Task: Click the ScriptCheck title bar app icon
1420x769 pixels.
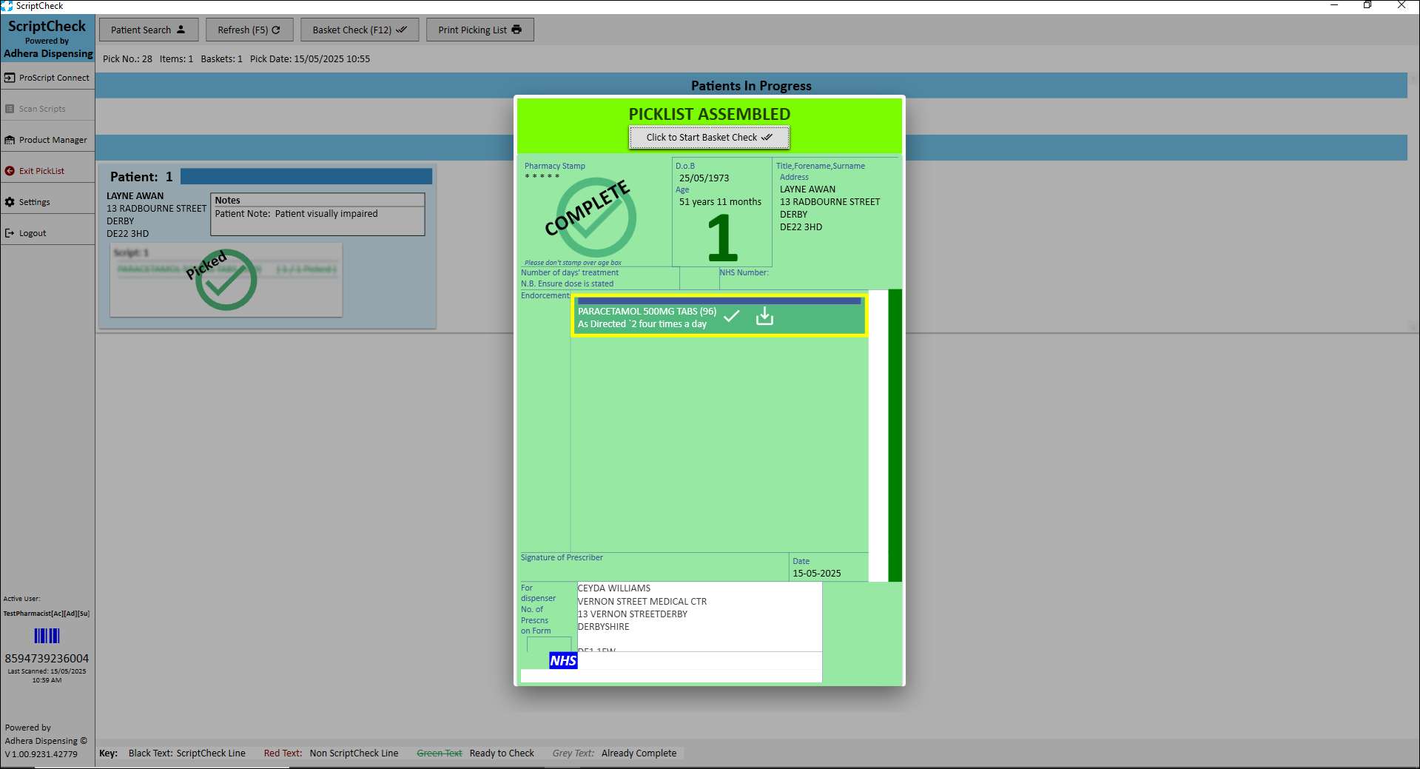Action: pos(7,6)
